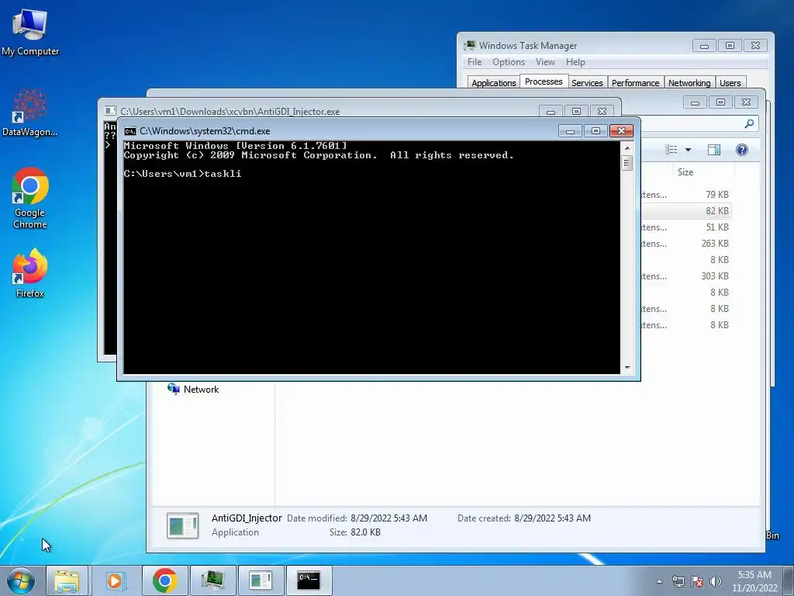Select the 51 KB file row
This screenshot has height=596, width=794.
pyautogui.click(x=686, y=227)
